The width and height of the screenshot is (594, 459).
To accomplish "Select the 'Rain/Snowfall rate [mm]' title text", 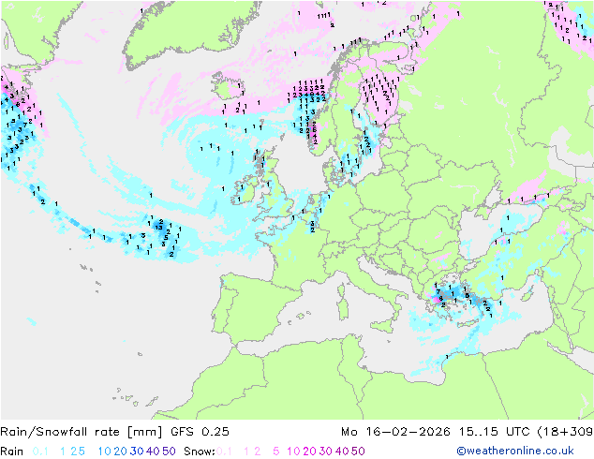I will coord(82,432).
